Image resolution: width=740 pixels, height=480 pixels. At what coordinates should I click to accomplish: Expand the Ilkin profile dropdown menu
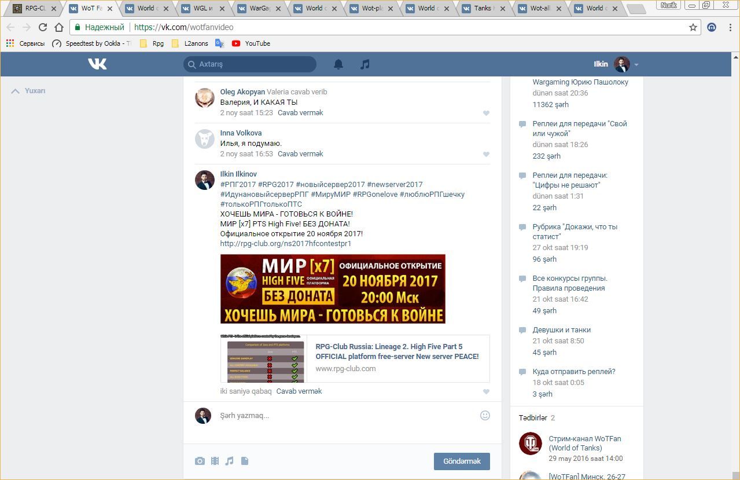click(636, 65)
